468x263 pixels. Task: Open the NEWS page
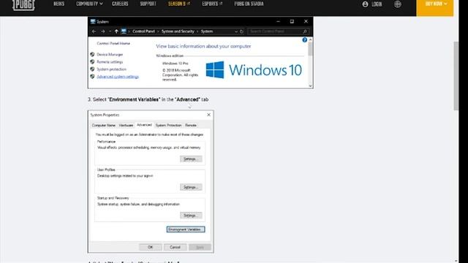point(58,4)
